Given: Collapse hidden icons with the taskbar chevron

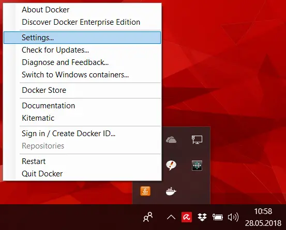Looking at the screenshot, I should [171, 217].
